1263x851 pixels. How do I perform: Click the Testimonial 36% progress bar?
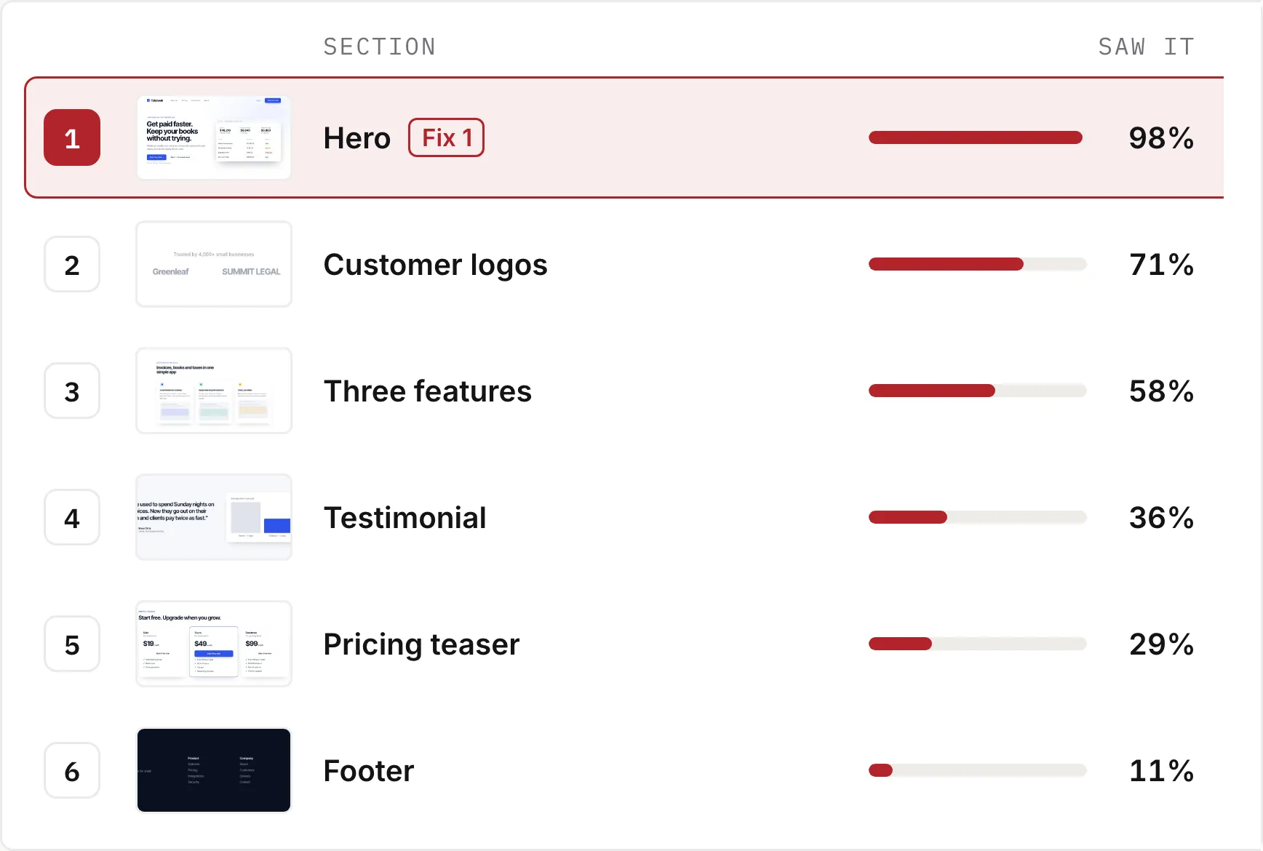(x=977, y=517)
